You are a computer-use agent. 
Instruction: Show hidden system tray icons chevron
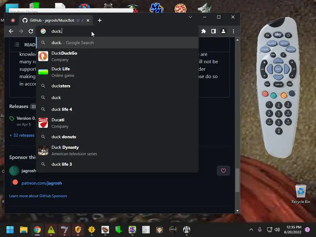251,230
